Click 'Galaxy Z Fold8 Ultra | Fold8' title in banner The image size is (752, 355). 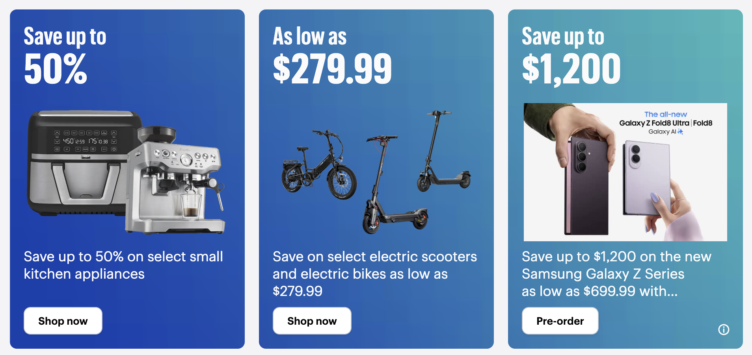click(666, 123)
